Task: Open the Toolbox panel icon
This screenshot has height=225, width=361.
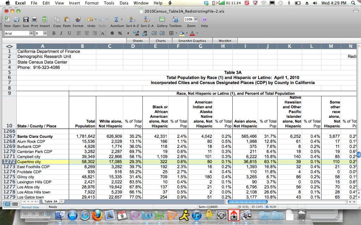Action: 175,20
